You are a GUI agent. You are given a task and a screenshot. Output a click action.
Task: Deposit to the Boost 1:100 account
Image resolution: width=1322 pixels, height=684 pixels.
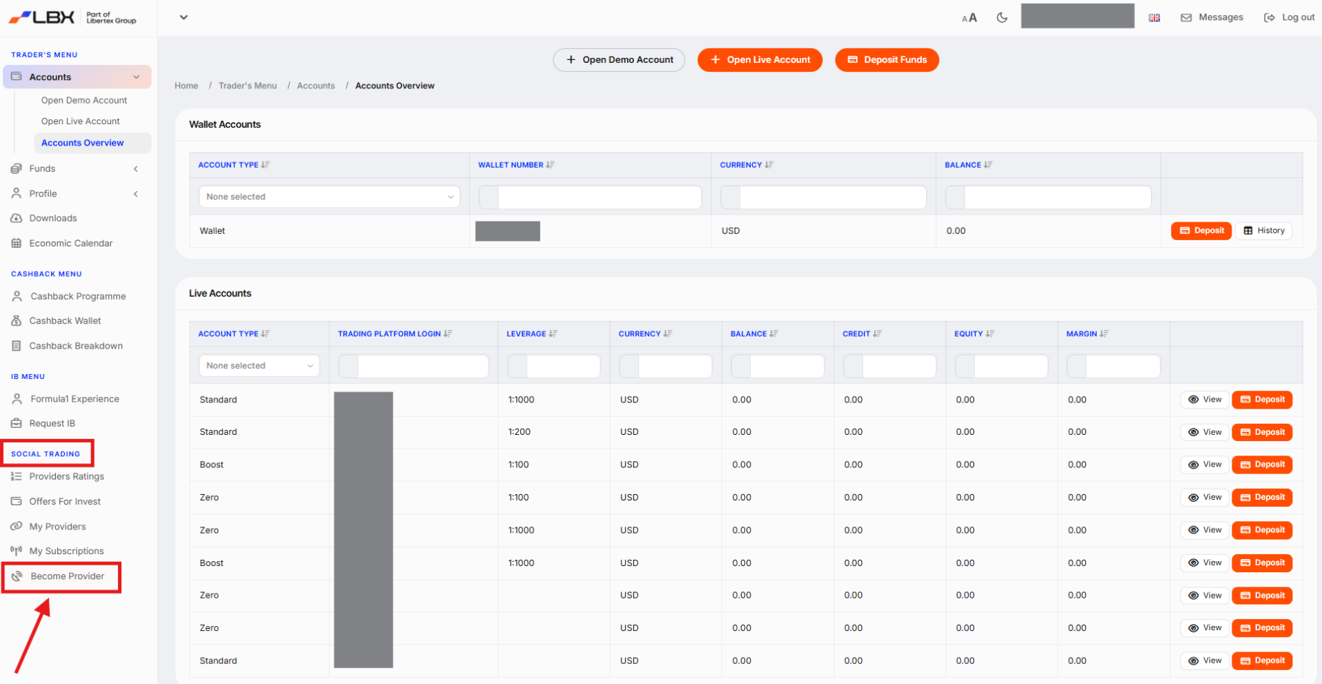1263,465
